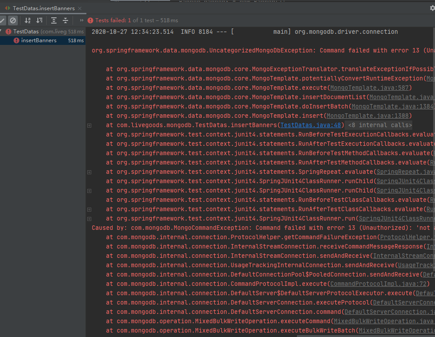Expand the fold on SpringRepeat.evaluate line
The width and height of the screenshot is (435, 337).
(x=89, y=172)
